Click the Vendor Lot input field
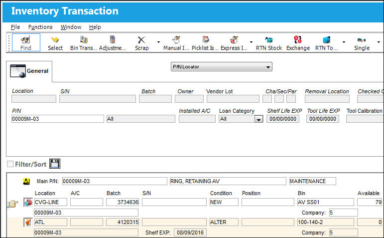The height and width of the screenshot is (238, 384). tap(233, 99)
